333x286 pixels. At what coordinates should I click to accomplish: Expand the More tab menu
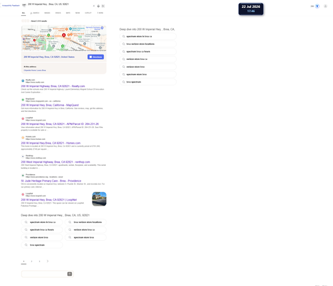[100, 13]
